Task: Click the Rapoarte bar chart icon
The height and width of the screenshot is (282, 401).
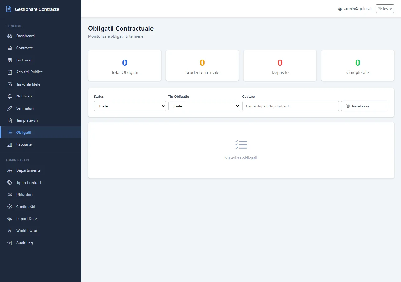Action: (x=10, y=144)
